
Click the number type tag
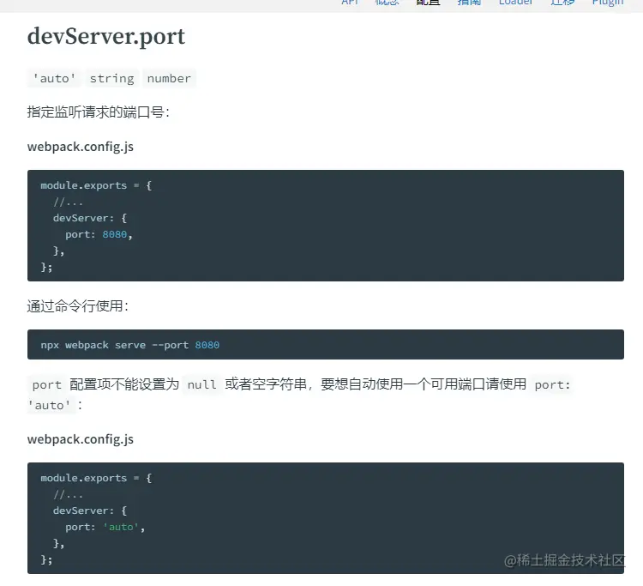[169, 78]
